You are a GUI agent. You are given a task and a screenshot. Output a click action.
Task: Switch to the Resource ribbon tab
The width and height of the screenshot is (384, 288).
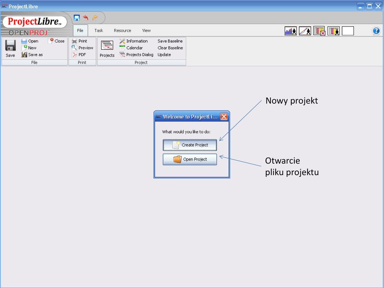pos(122,30)
